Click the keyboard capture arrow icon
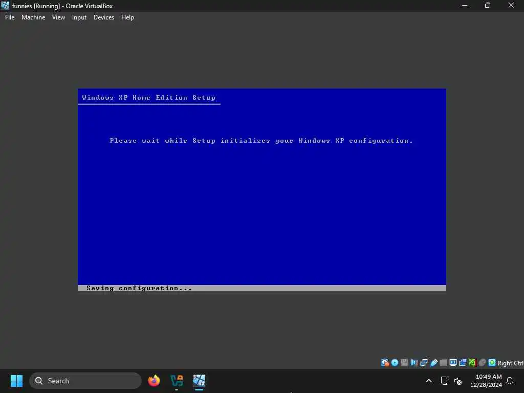Image resolution: width=524 pixels, height=393 pixels. (x=492, y=363)
